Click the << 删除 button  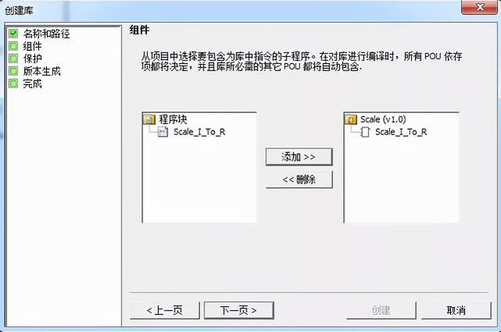[299, 180]
